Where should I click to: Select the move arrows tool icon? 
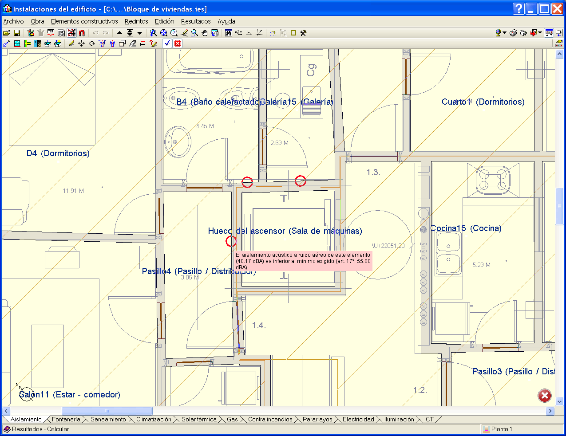click(x=81, y=43)
